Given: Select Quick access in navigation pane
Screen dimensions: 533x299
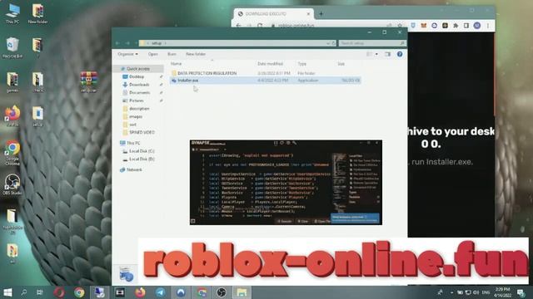Looking at the screenshot, I should click(137, 69).
